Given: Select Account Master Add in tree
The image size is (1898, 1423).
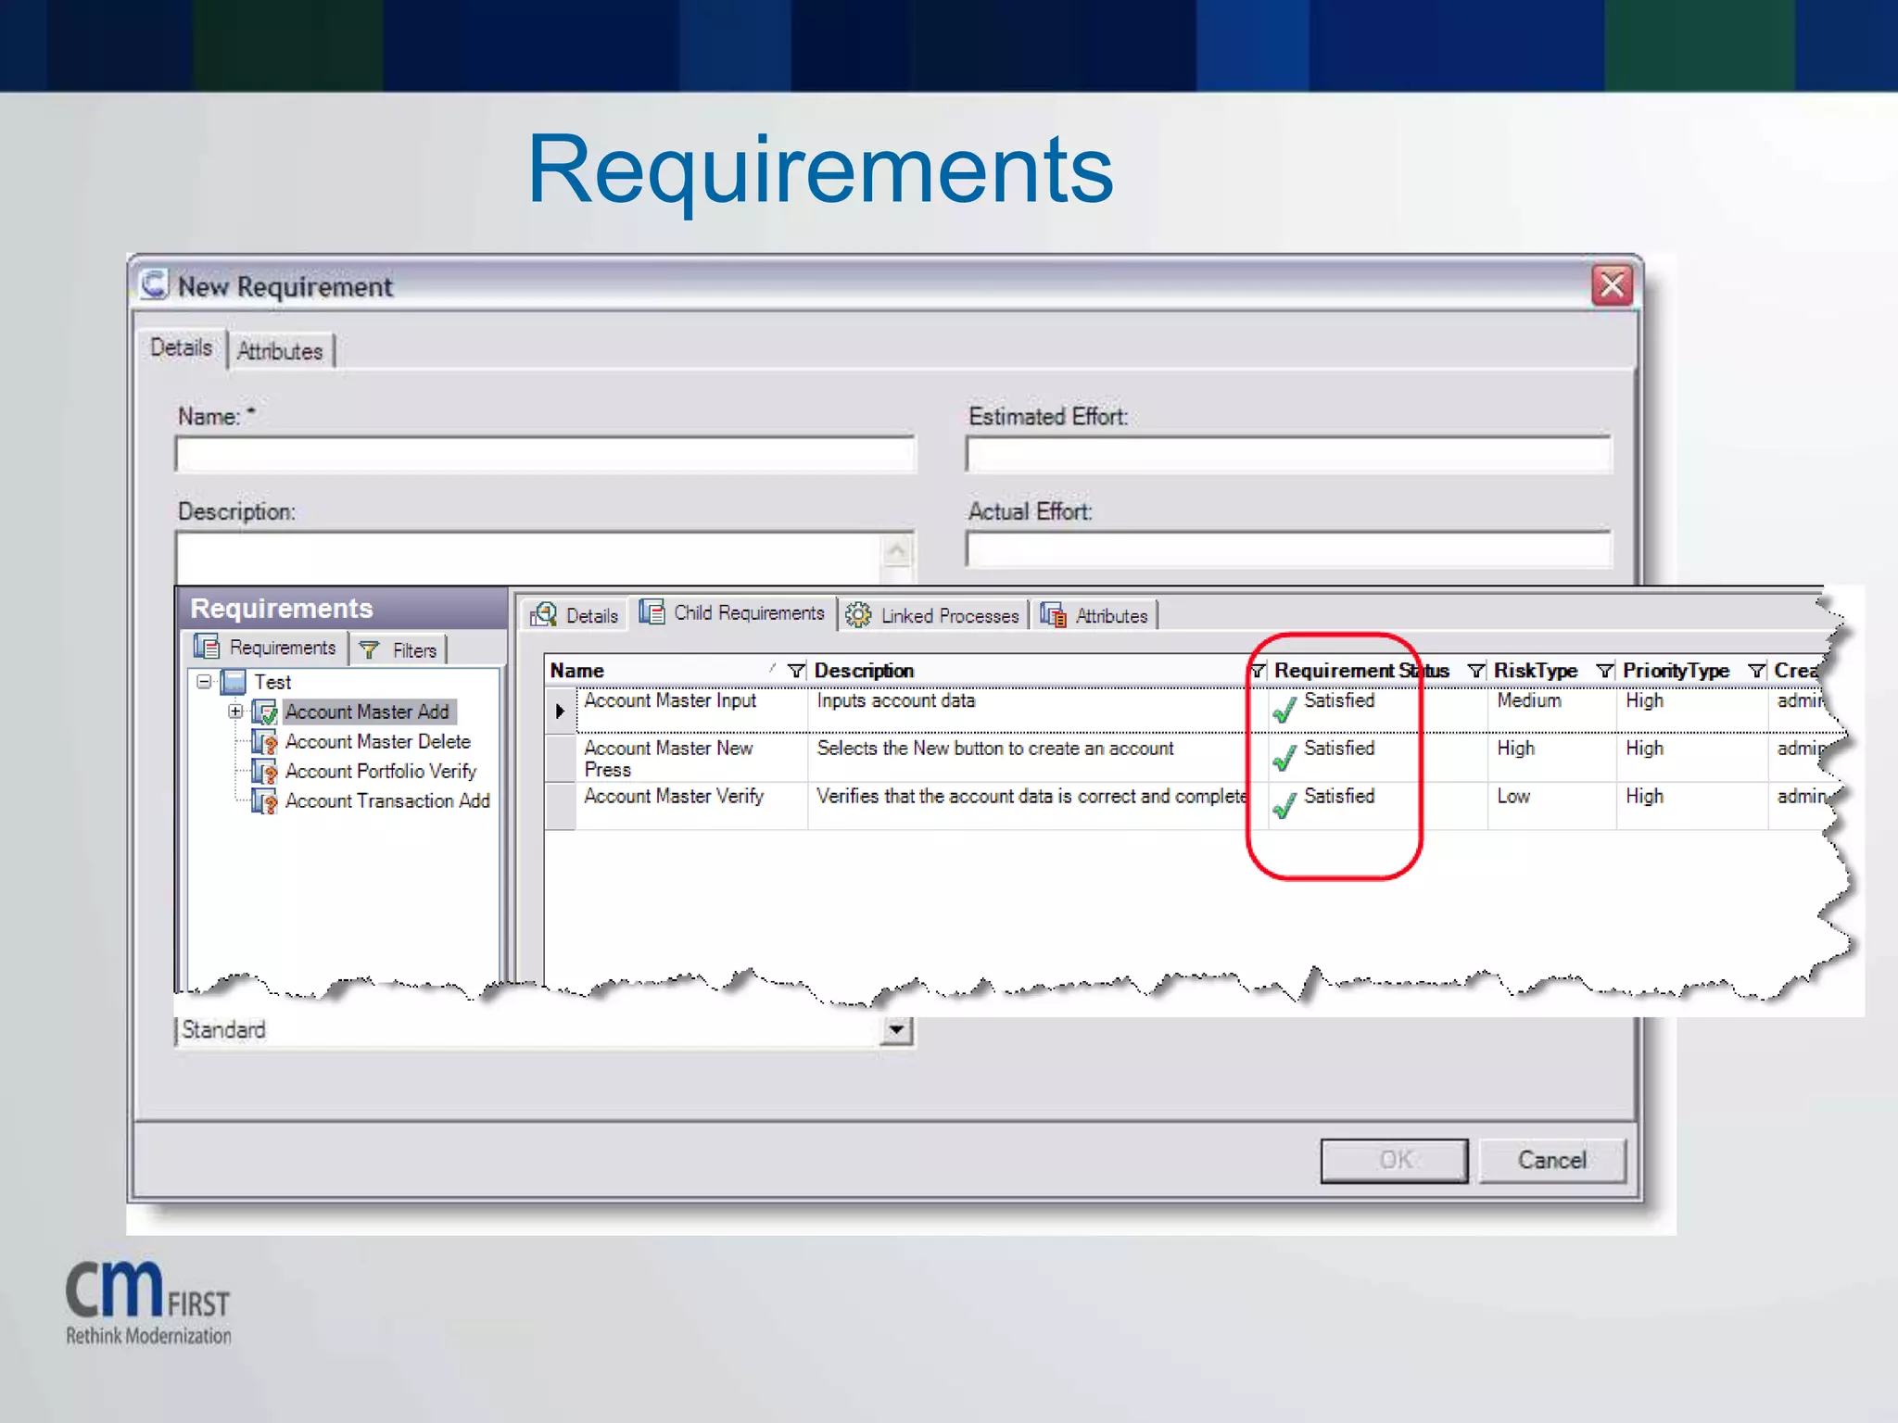Looking at the screenshot, I should point(367,711).
